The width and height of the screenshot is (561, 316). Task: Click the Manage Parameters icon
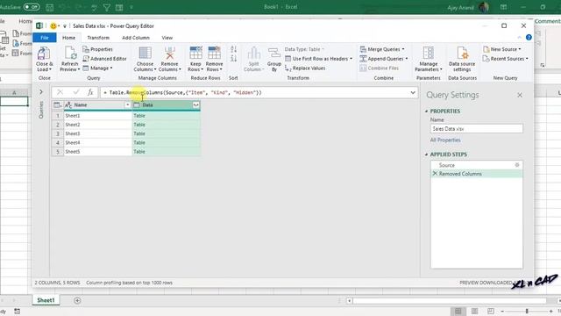pyautogui.click(x=429, y=54)
